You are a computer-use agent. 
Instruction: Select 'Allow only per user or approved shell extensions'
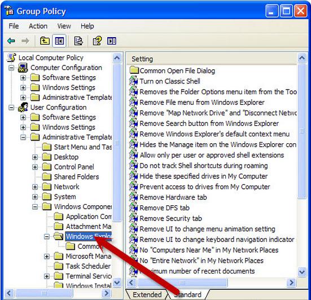point(212,155)
